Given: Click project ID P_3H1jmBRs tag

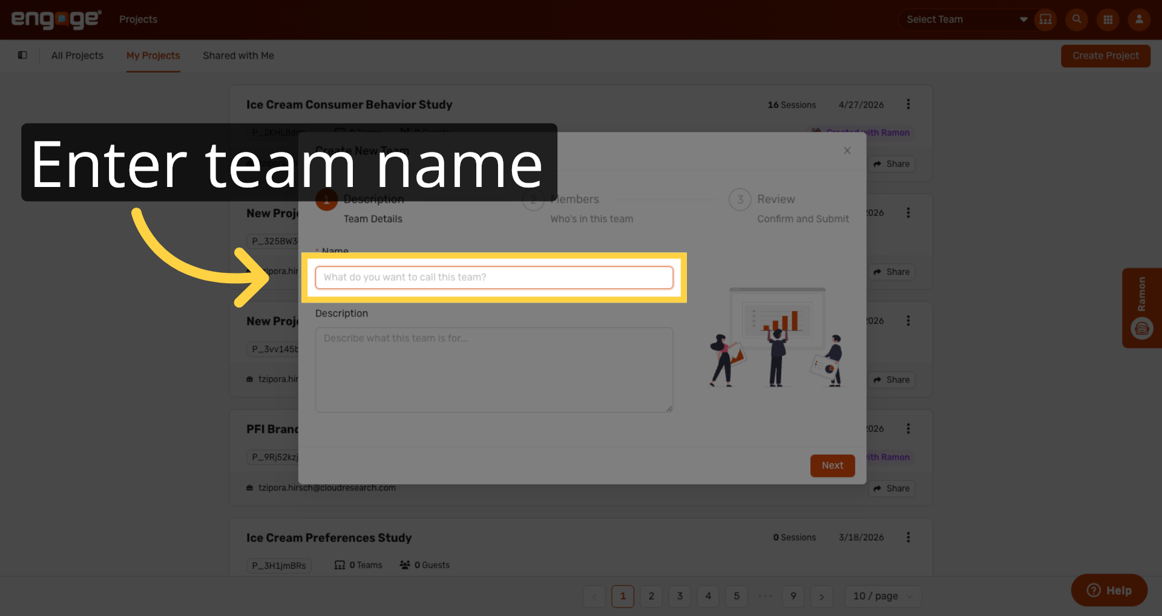Looking at the screenshot, I should click(279, 566).
